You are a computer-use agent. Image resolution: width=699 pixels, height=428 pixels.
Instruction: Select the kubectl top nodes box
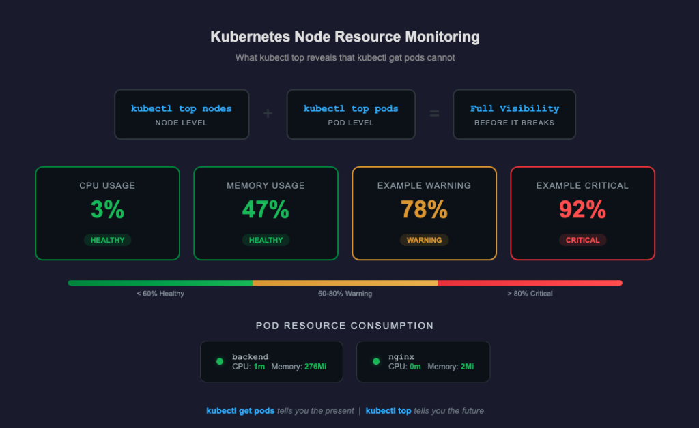182,114
